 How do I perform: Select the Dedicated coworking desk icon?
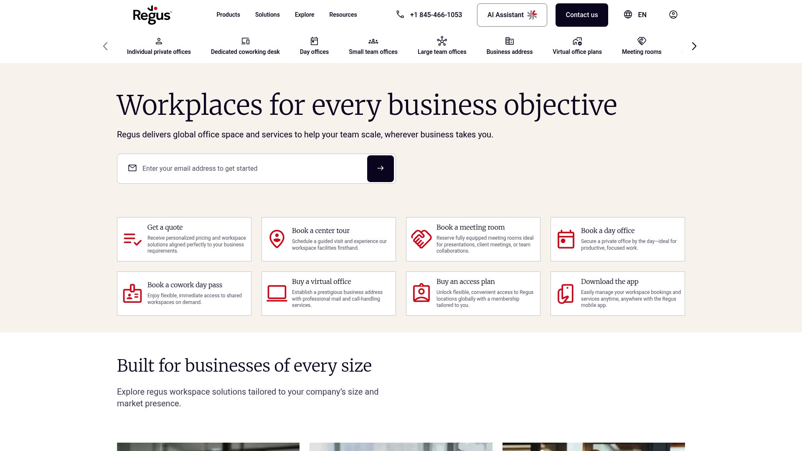[x=246, y=41]
